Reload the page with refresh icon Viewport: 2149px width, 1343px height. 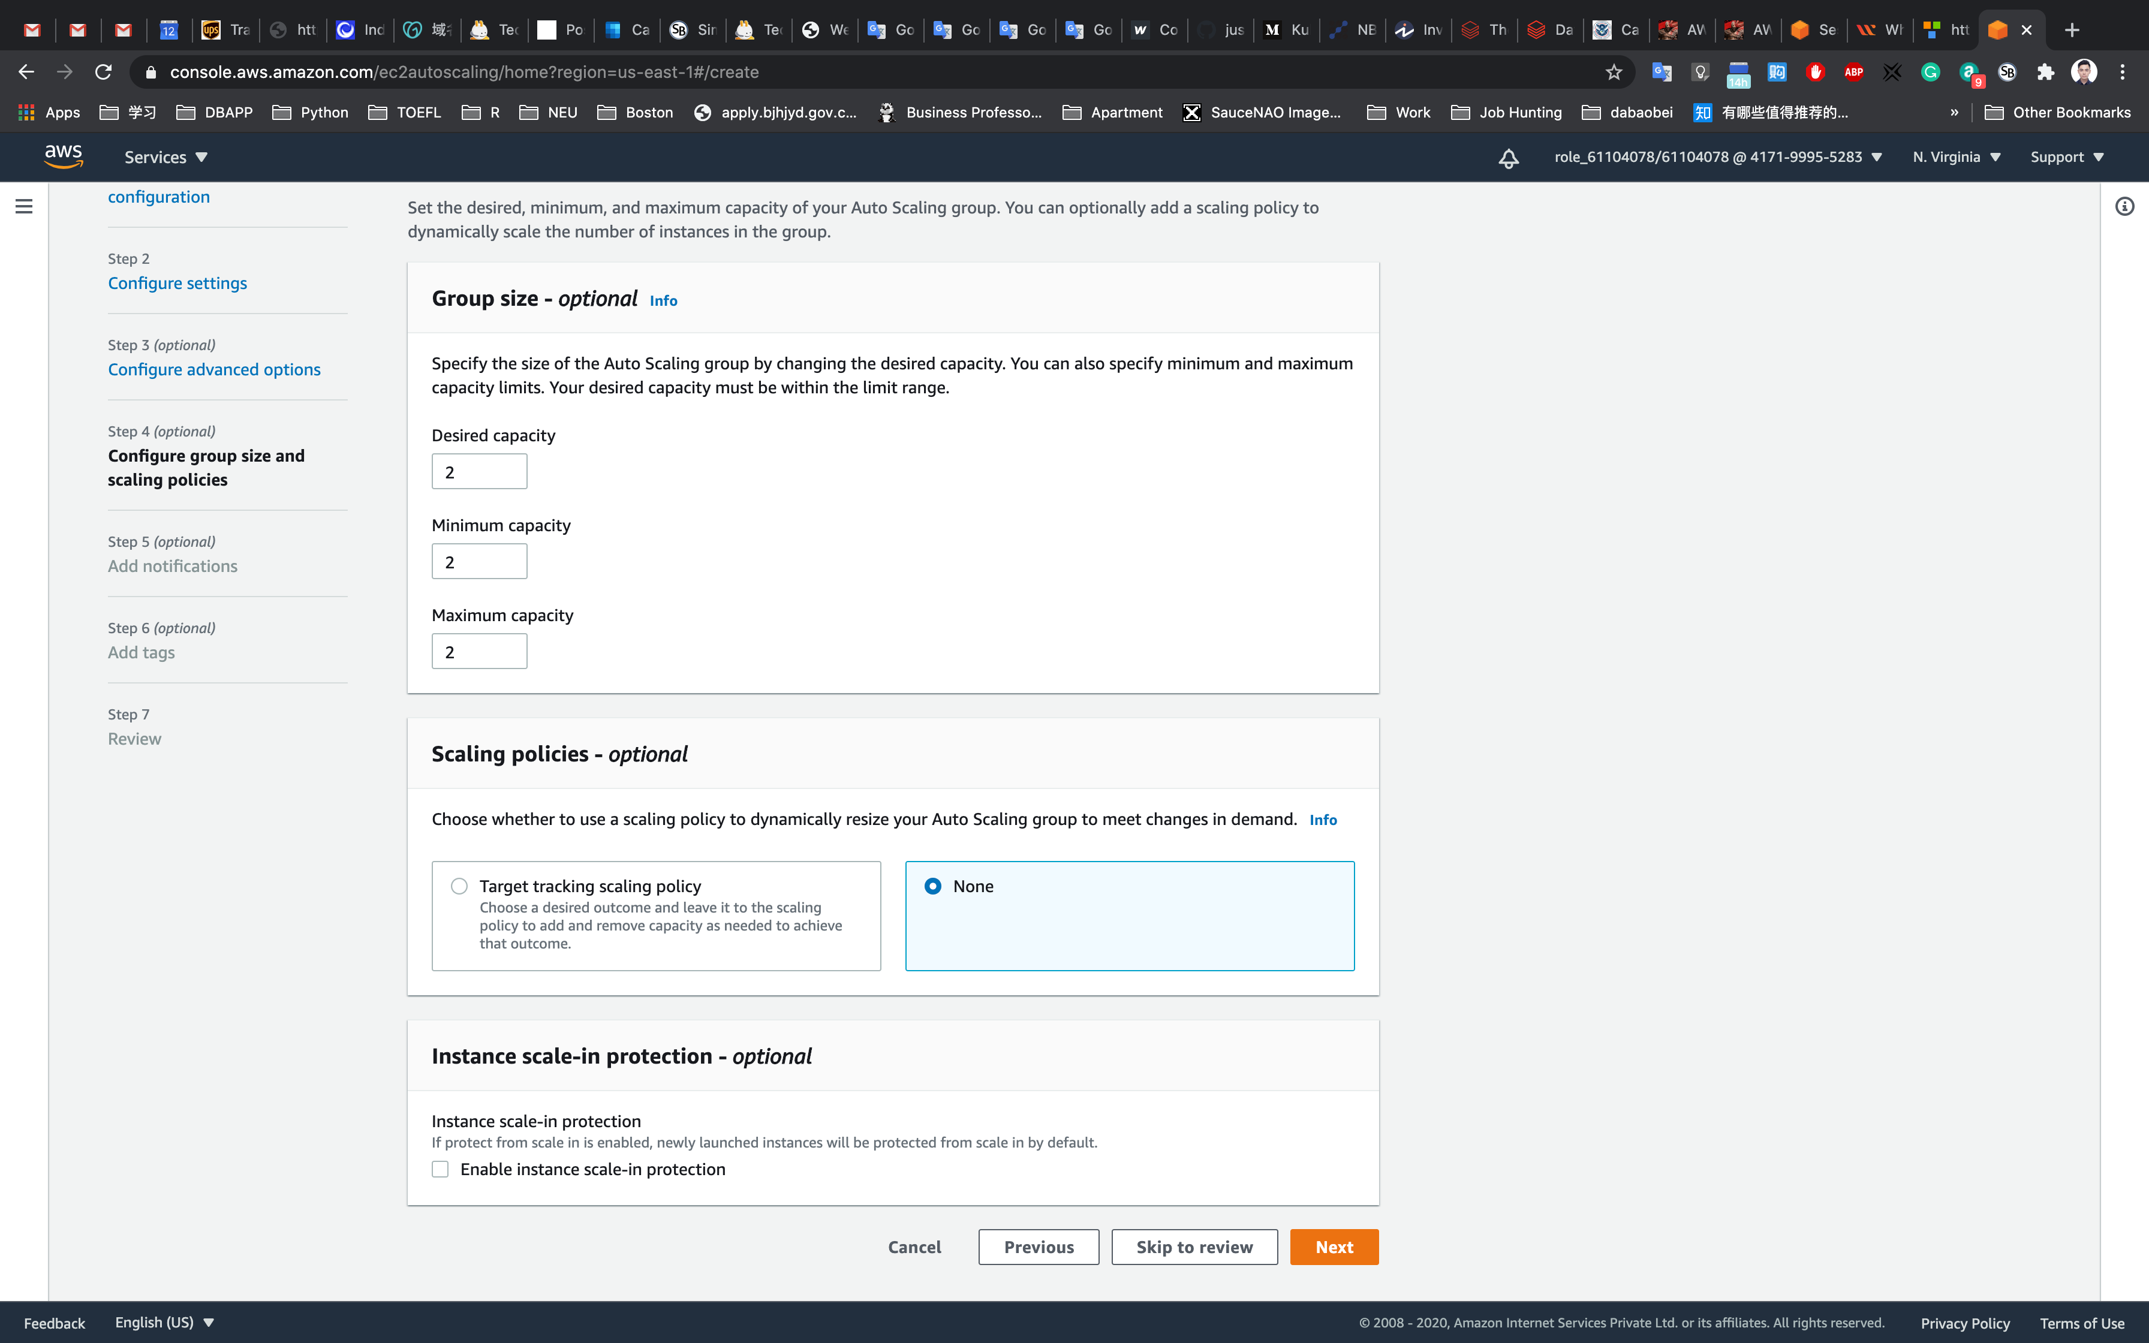click(x=104, y=72)
